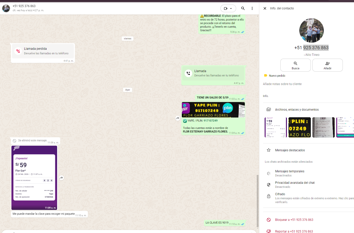
Task: Forward the YAPE/PLIN account image message
Action: pos(178,118)
